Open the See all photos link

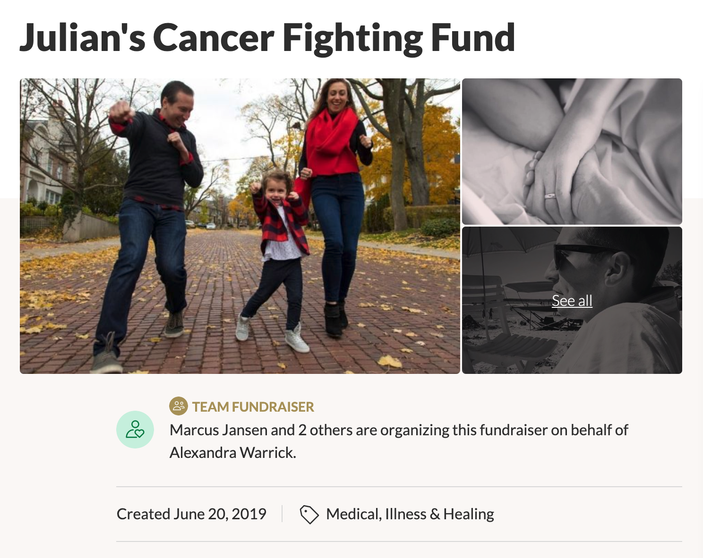[x=572, y=301]
